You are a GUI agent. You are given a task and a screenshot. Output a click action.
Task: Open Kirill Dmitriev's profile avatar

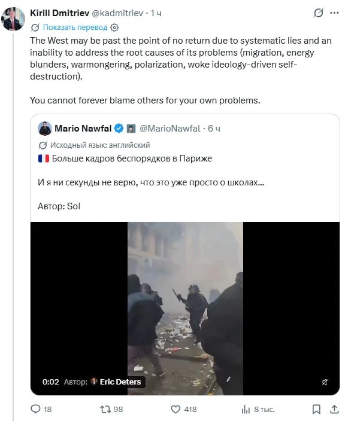pos(13,19)
